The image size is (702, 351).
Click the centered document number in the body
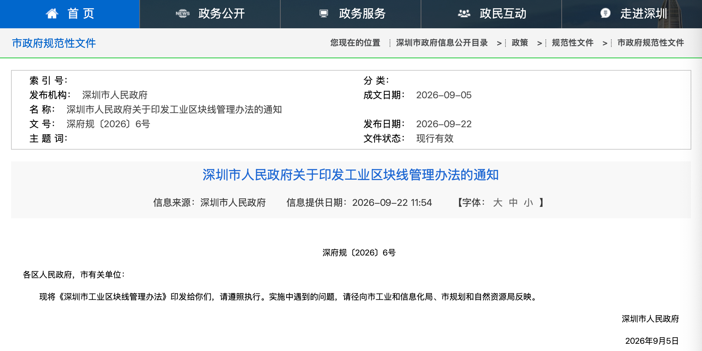[359, 253]
